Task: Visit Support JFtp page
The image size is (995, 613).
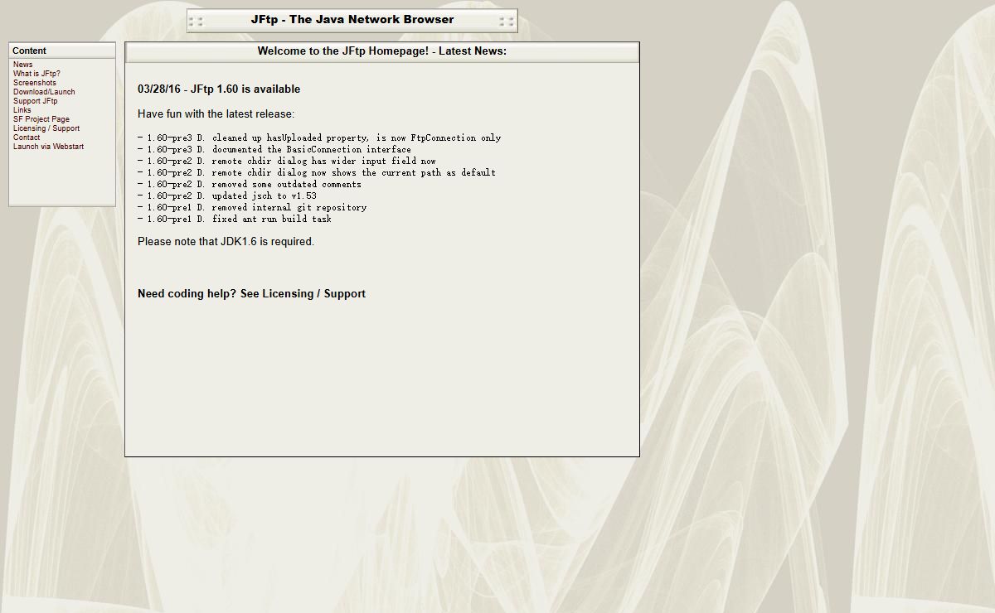Action: 36,101
